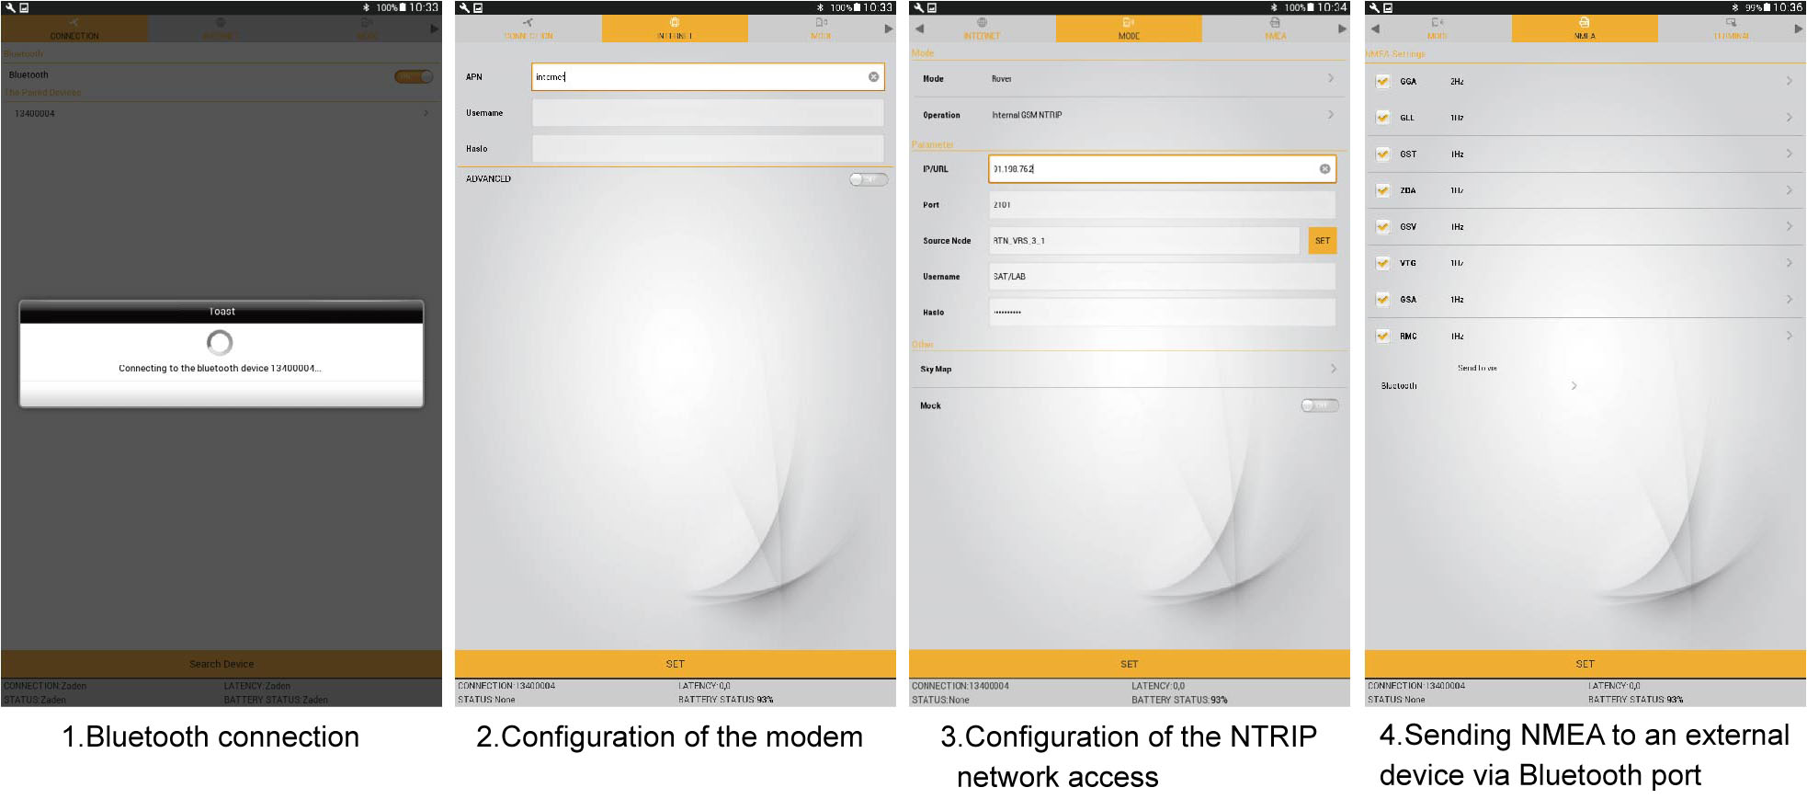
Task: Focus the IP/URL input field
Action: (x=1162, y=168)
